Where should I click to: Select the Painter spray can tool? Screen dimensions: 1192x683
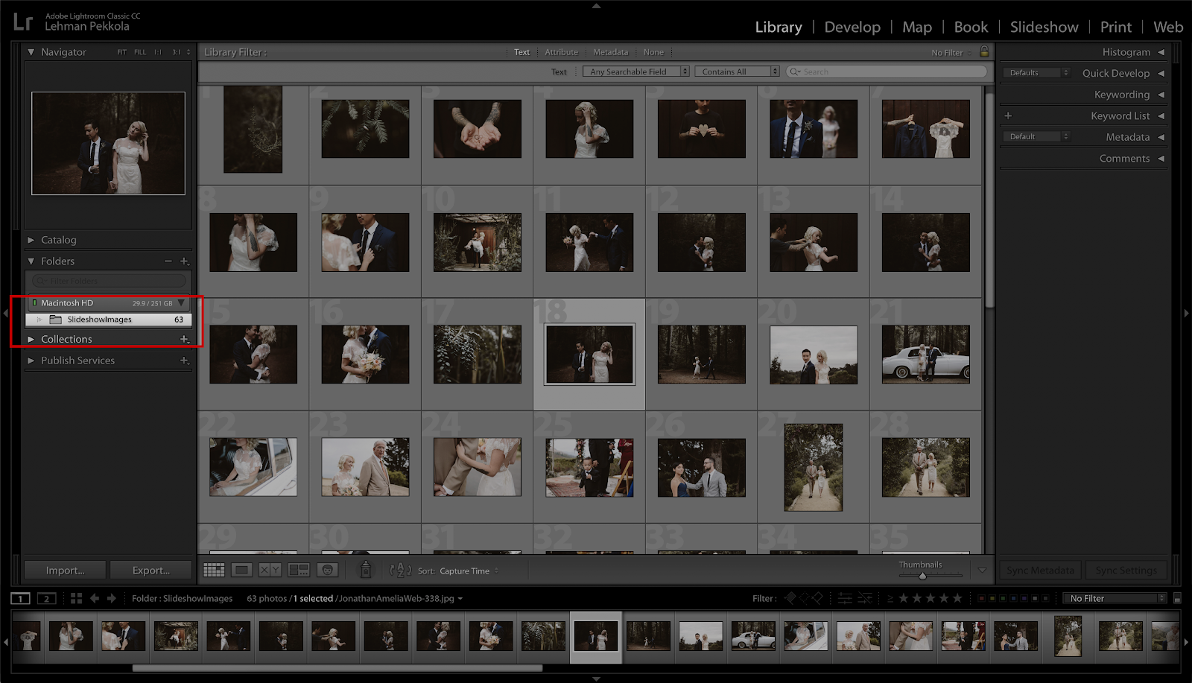[x=365, y=571]
